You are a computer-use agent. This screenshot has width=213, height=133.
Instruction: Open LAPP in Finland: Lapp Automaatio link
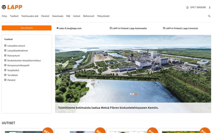[x=130, y=28]
